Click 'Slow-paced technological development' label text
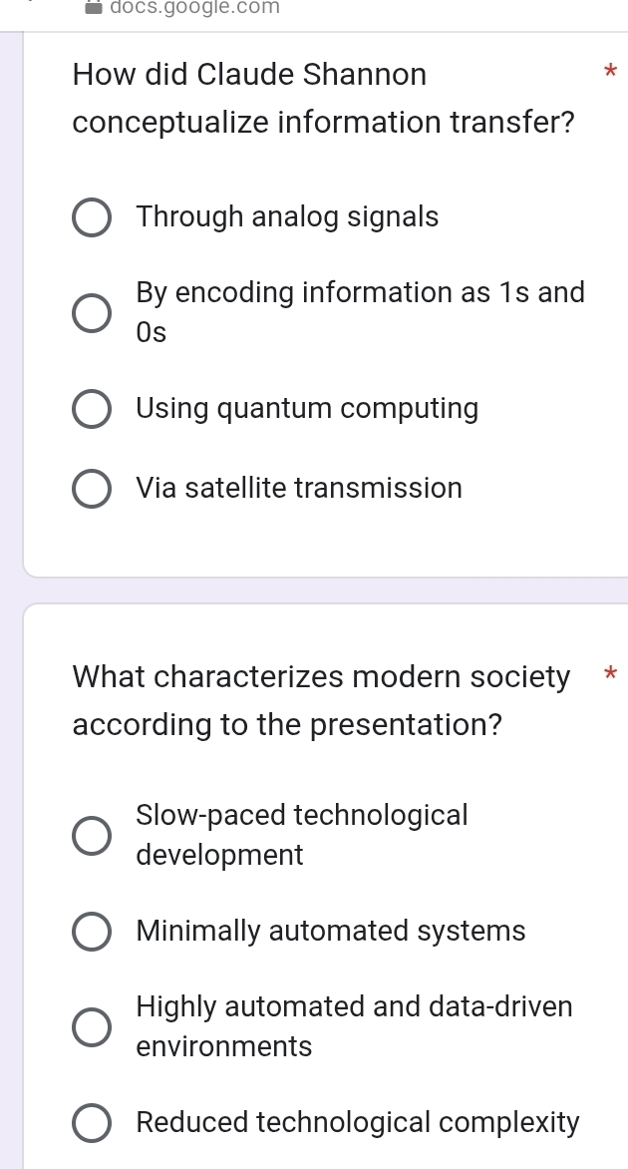 click(301, 835)
